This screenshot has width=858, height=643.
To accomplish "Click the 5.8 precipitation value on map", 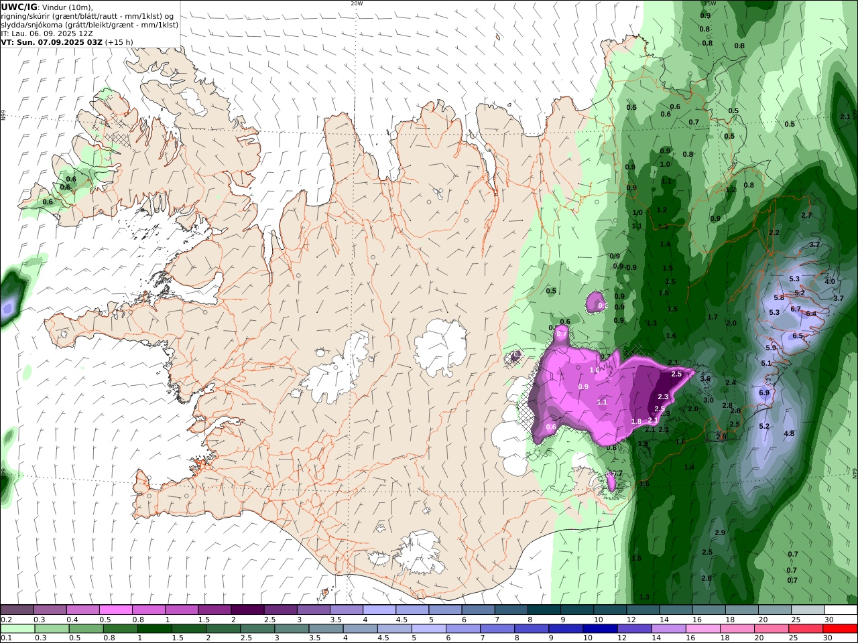I will [x=779, y=297].
